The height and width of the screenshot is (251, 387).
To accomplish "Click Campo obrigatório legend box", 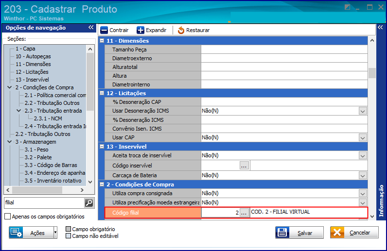I will point(69,229).
